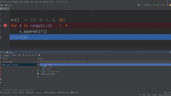Click the Step Into debugger icon
171x96 pixels.
click(x=26, y=55)
